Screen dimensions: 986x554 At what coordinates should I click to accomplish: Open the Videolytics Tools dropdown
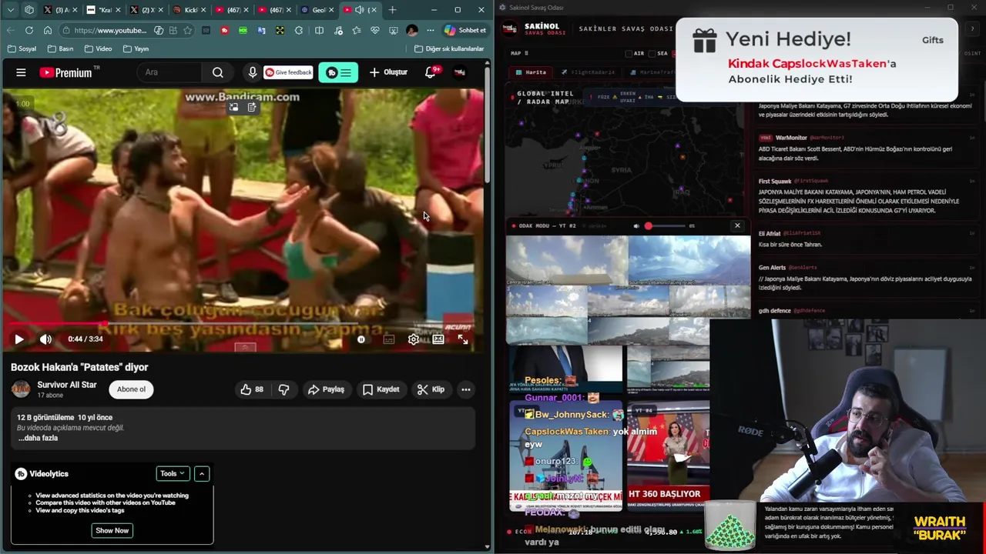click(173, 474)
